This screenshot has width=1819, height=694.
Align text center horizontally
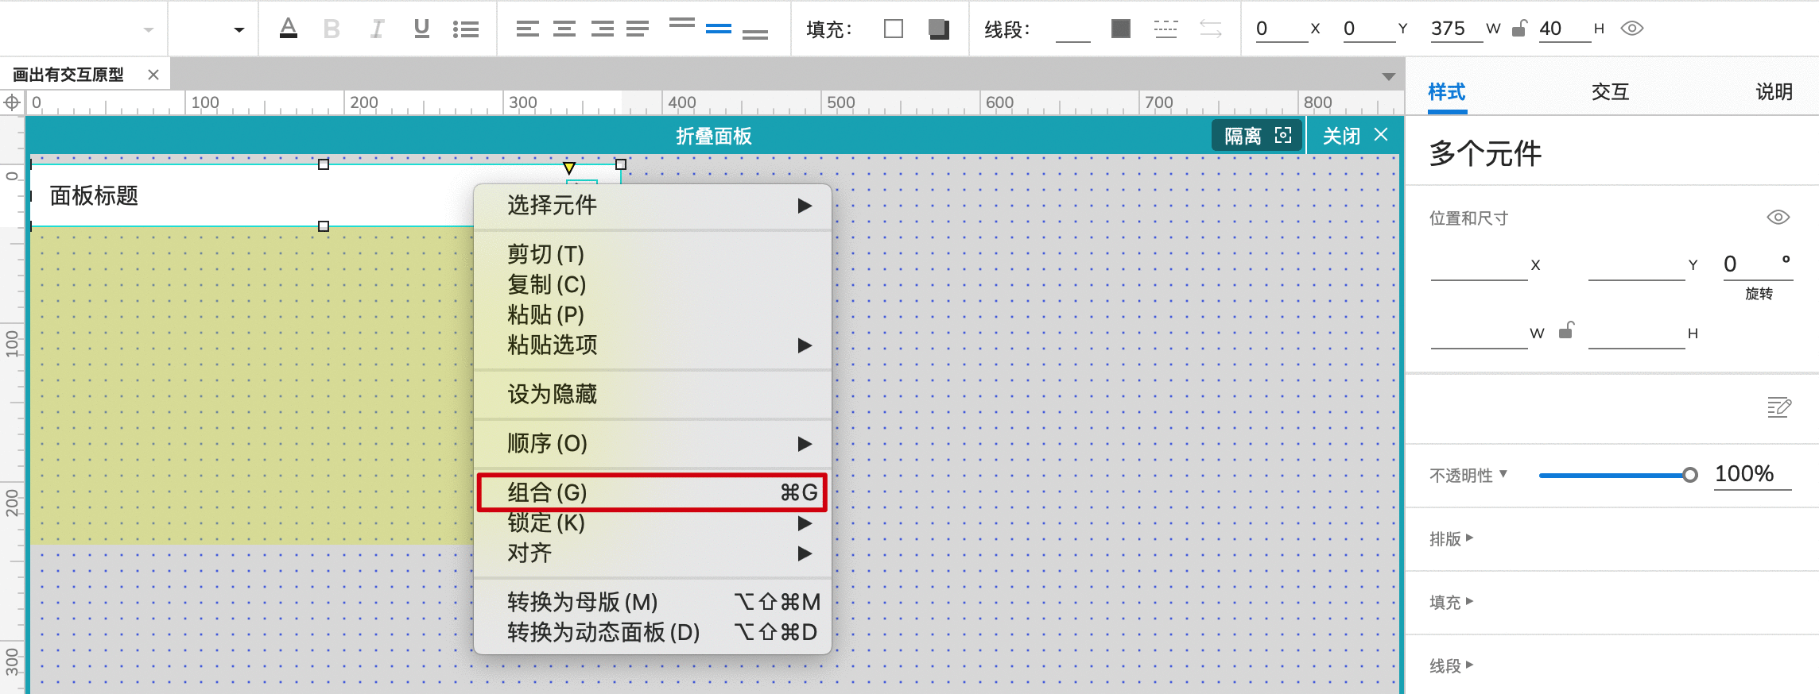click(564, 29)
